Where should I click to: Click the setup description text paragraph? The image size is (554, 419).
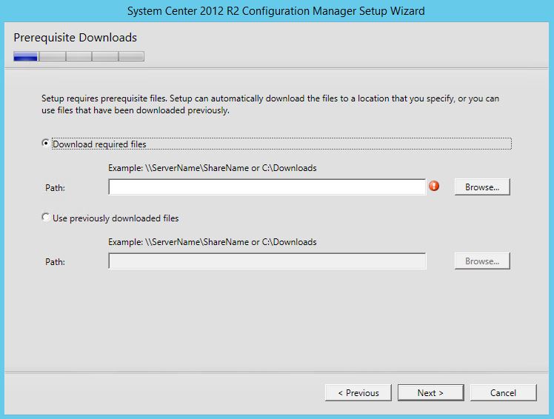pos(270,104)
